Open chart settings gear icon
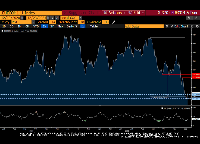The width and height of the screenshot is (200, 144). [x=197, y=26]
